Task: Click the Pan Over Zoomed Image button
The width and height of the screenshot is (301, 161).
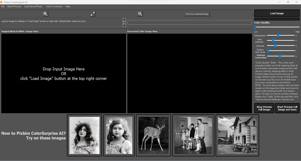Action: [x=197, y=14]
